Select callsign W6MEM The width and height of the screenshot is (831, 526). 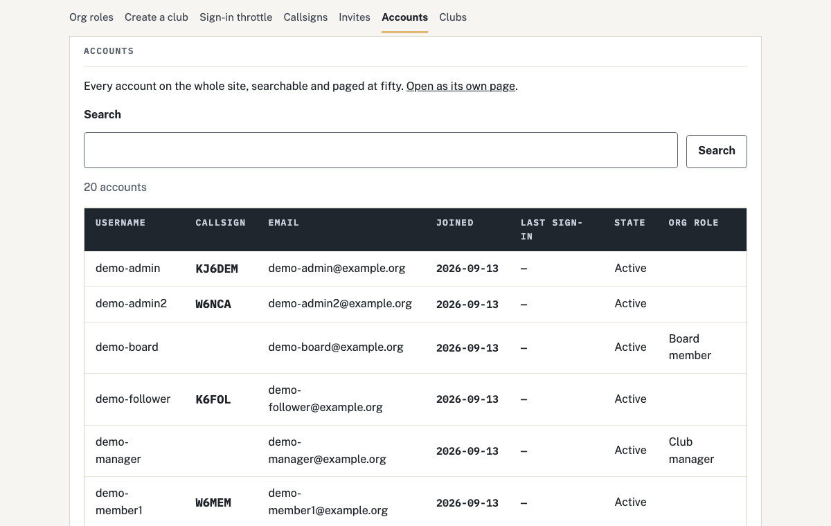213,502
